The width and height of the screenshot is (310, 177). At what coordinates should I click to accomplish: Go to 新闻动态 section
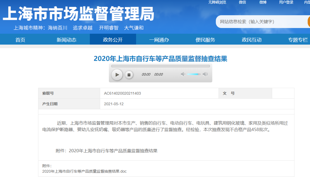click(66, 40)
